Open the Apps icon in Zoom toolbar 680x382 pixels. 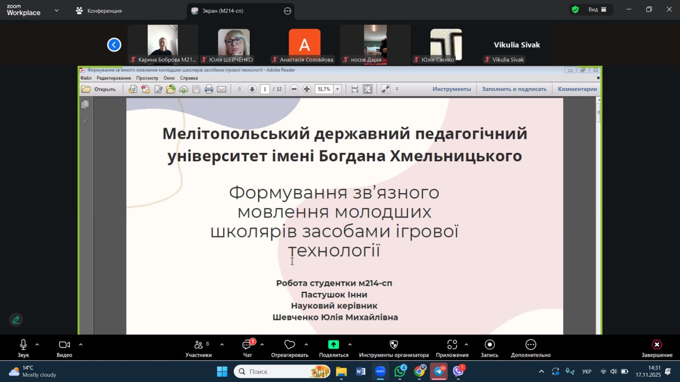[x=452, y=345]
